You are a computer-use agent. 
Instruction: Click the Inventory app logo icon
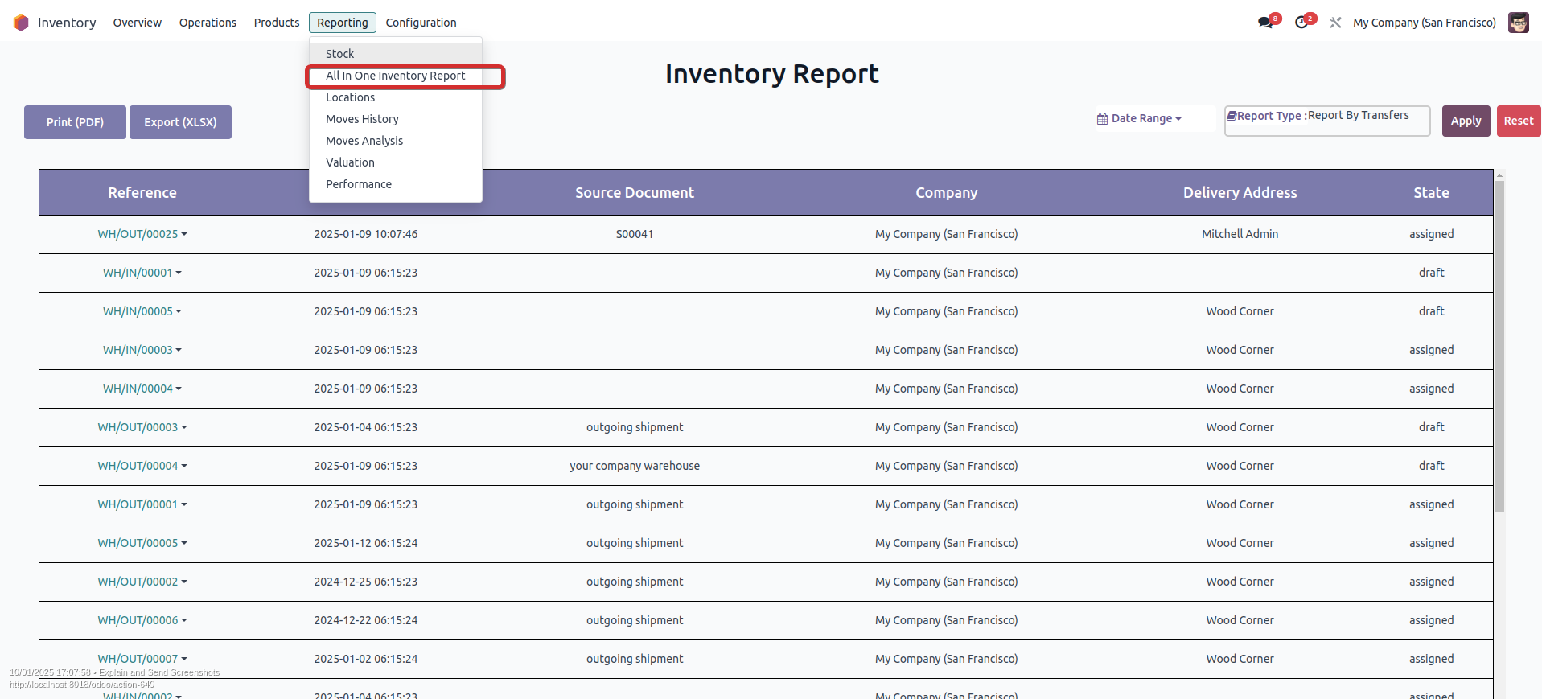[21, 23]
